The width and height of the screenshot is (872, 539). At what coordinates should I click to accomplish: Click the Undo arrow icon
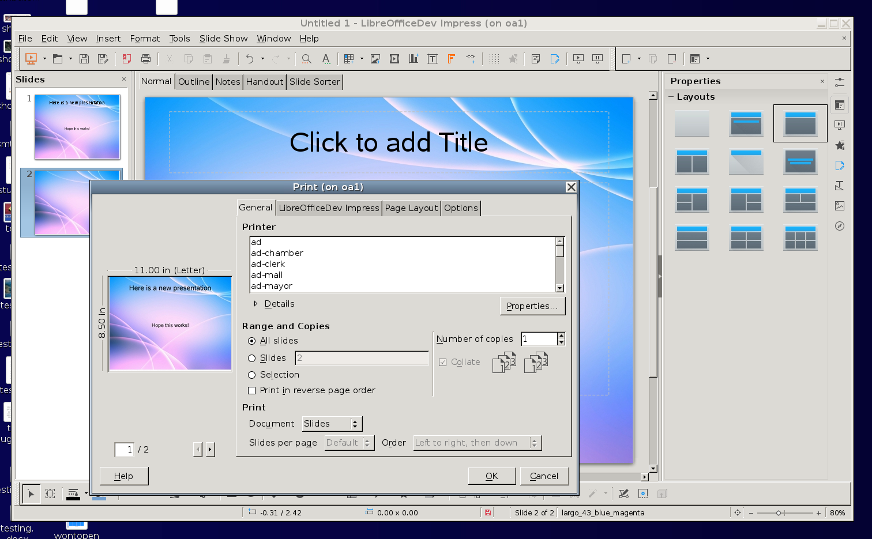[249, 59]
